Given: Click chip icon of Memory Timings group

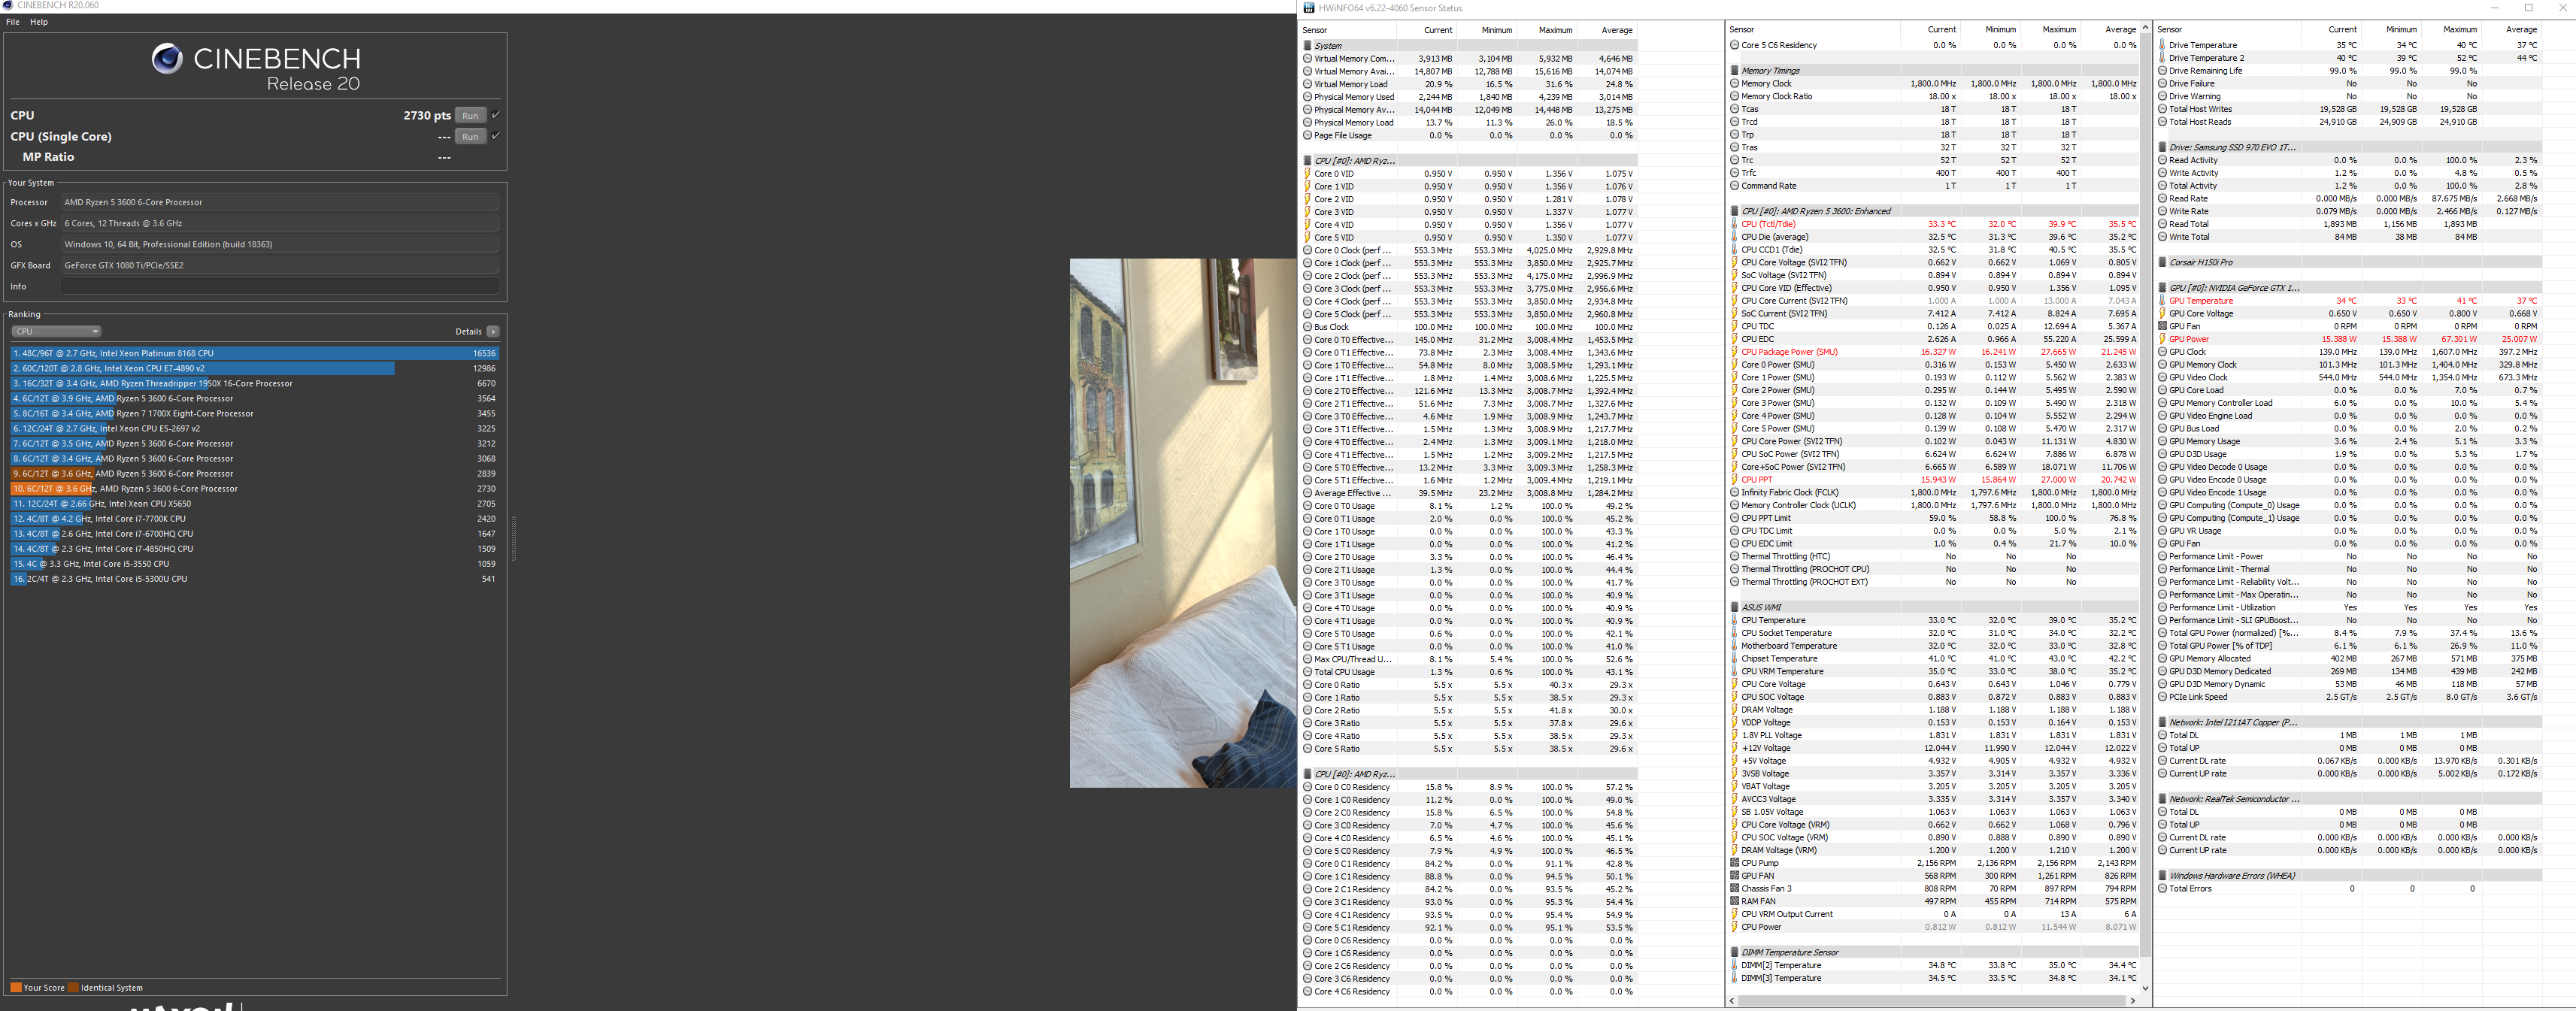Looking at the screenshot, I should click(x=1734, y=71).
